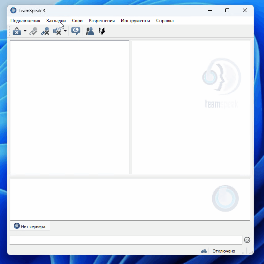Open the Свои menu
This screenshot has height=264, width=264.
[x=77, y=21]
